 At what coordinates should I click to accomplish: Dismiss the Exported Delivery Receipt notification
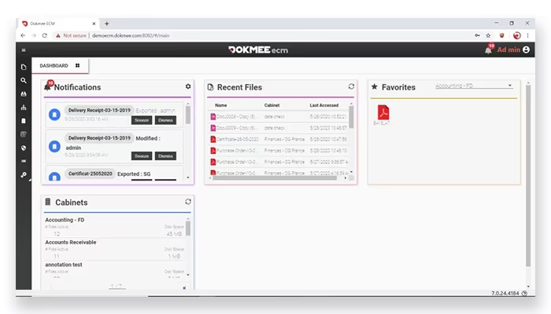(x=165, y=120)
